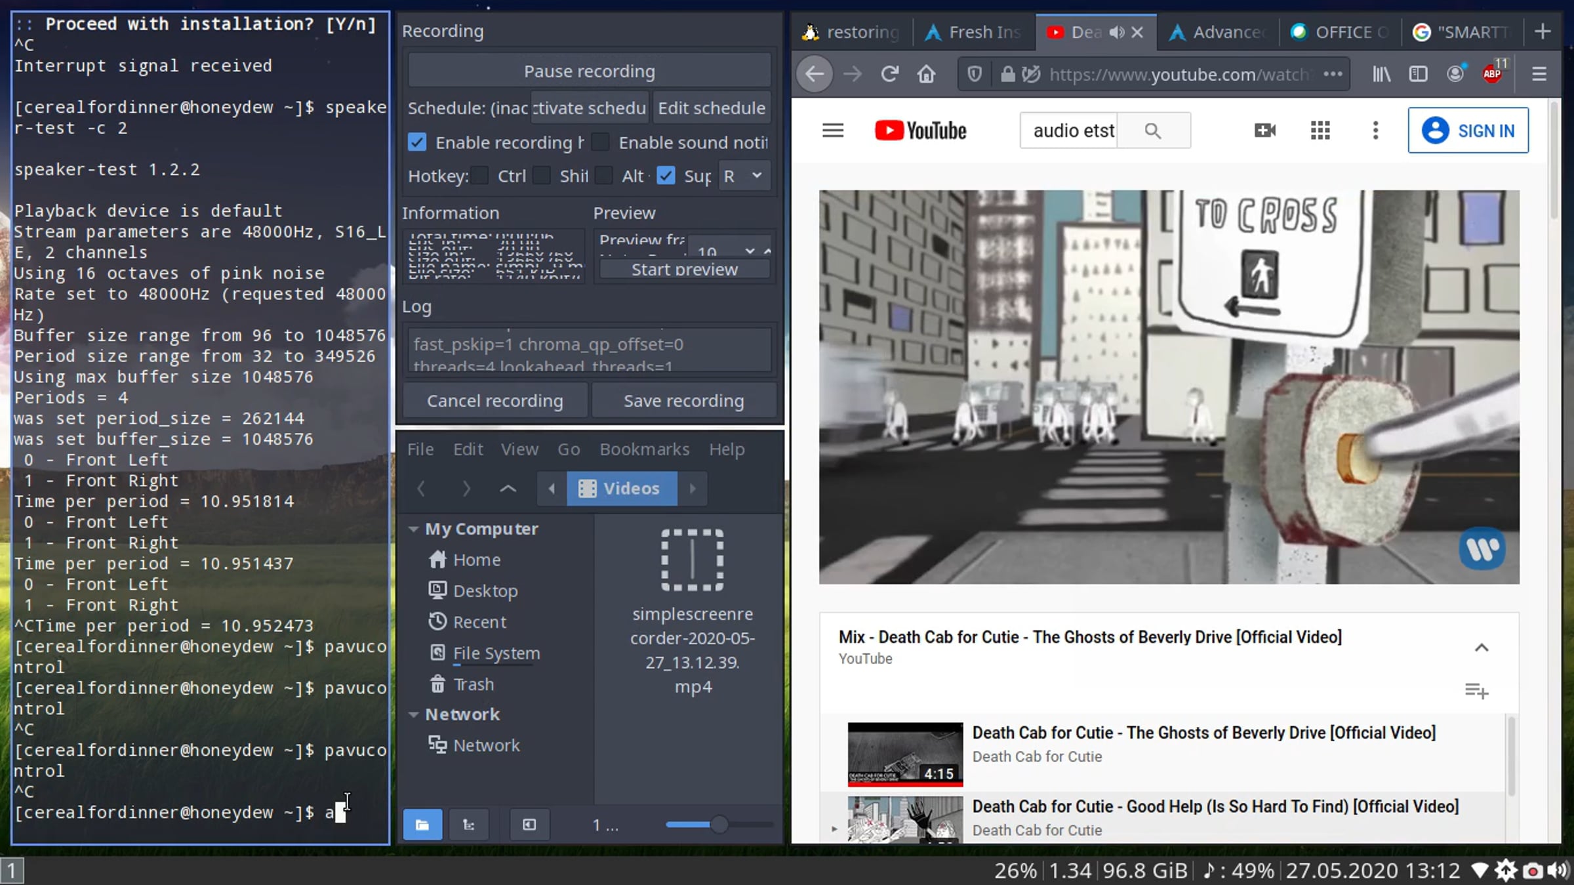Open the Firefox home page icon
The height and width of the screenshot is (885, 1574).
point(926,74)
